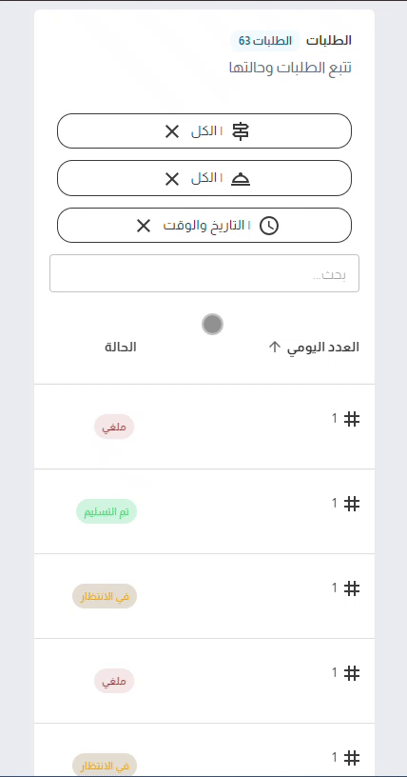Click the الطلبات 63 count badge

265,41
